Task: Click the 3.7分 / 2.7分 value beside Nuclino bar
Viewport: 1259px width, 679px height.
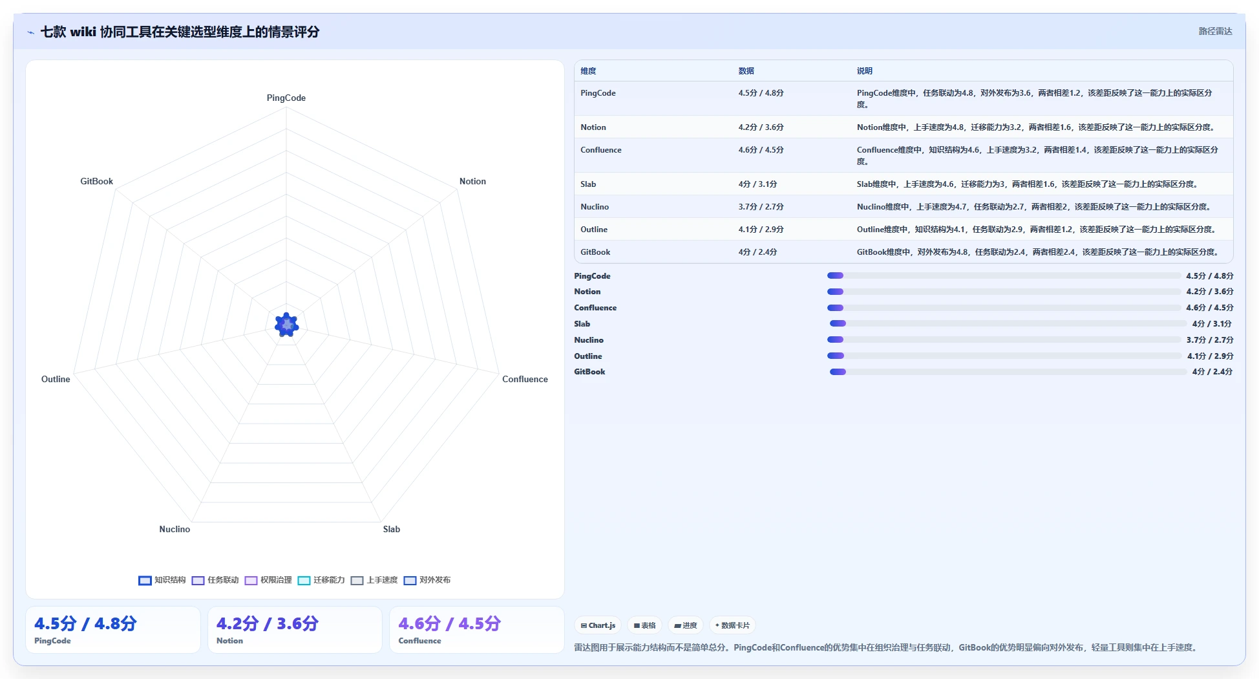Action: [1210, 340]
